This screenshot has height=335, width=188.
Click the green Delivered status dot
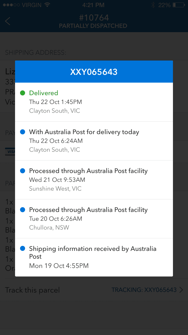[x=23, y=93]
